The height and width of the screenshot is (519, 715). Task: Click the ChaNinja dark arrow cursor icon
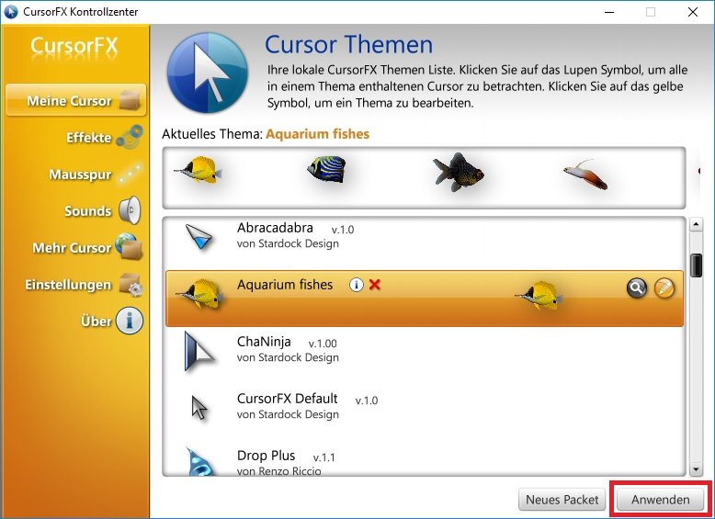199,351
